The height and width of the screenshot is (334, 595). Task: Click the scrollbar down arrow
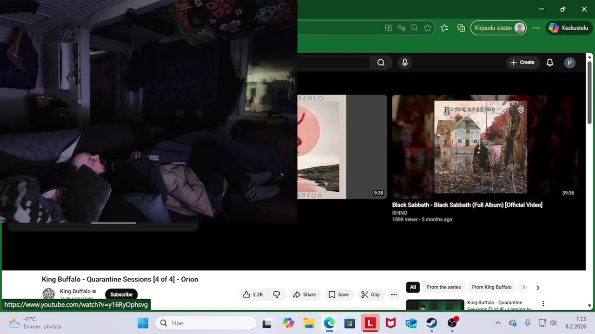(590, 306)
